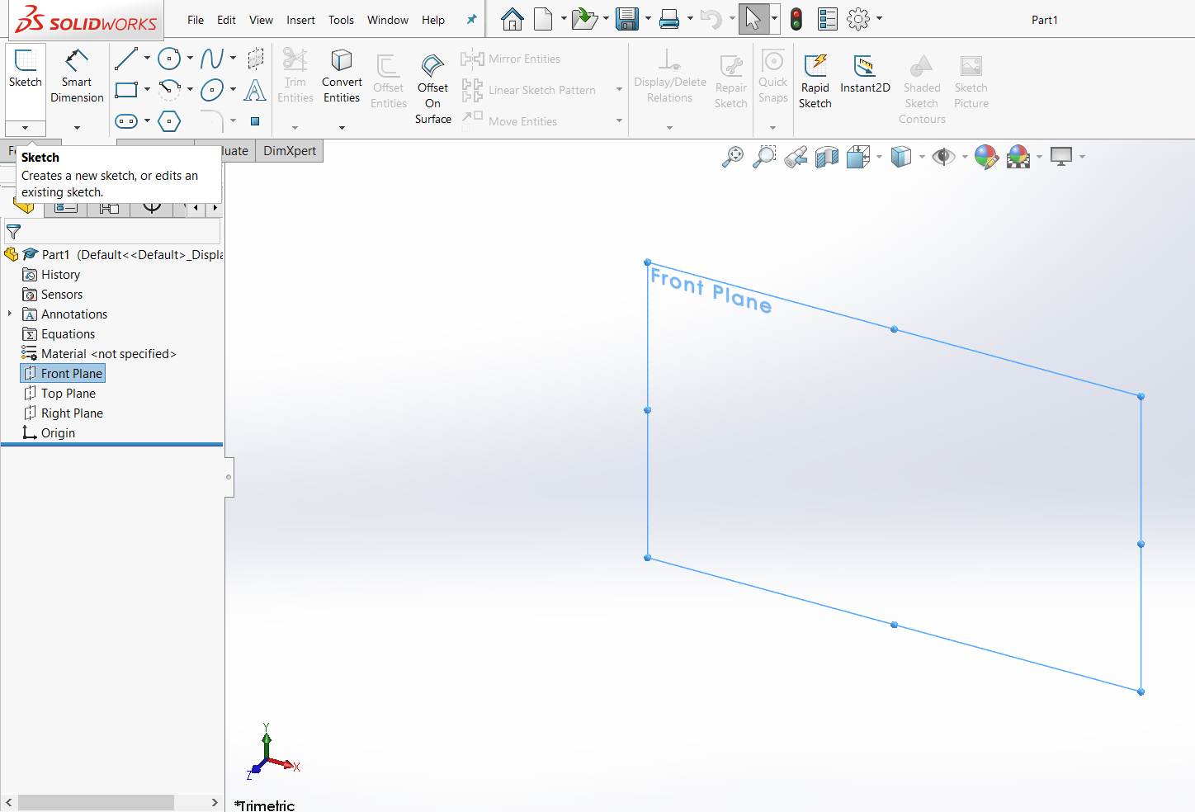Open the Sketch button dropdown arrow
The image size is (1195, 812).
(26, 128)
